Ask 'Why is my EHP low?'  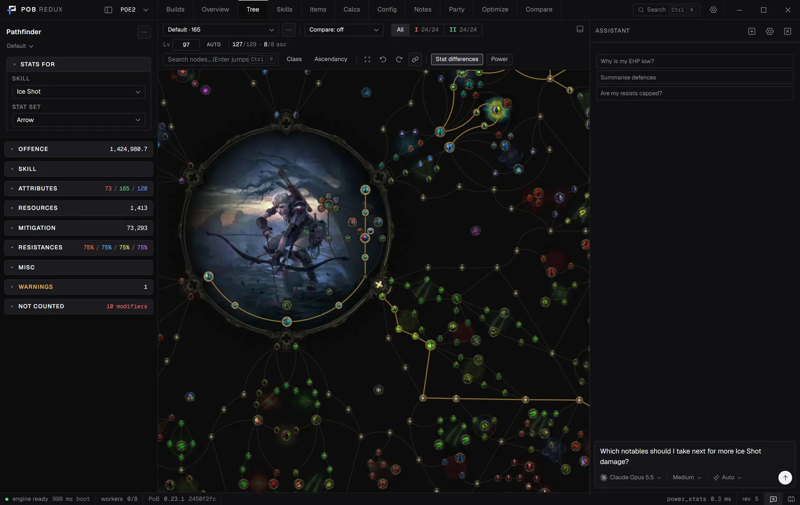tap(694, 61)
